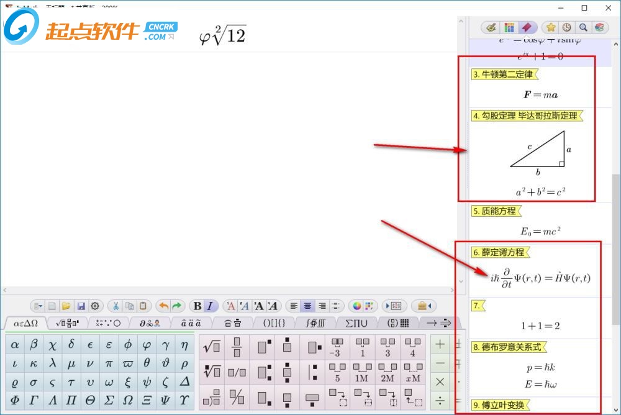Select the Schrödinger equation formula
Screen dimensions: 621x415
click(541, 278)
